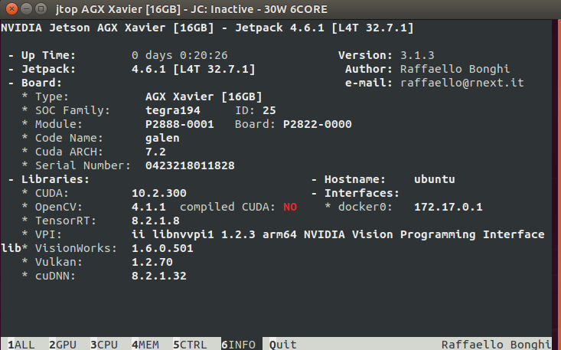Click the hostname value ubuntu
The image size is (561, 350).
(434, 179)
